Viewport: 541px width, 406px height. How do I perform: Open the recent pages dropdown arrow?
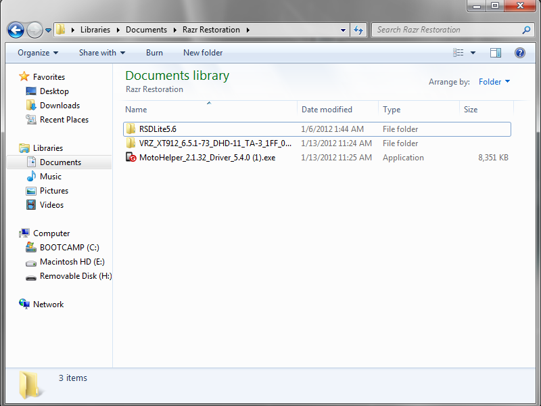48,30
